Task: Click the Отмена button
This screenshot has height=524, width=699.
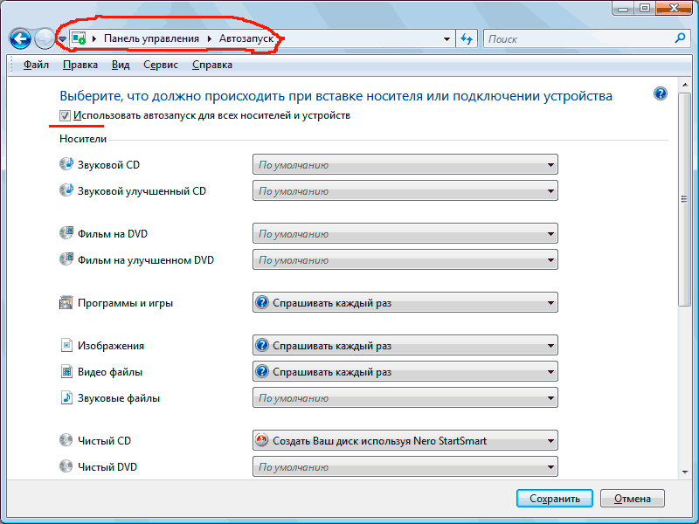Action: click(x=632, y=498)
